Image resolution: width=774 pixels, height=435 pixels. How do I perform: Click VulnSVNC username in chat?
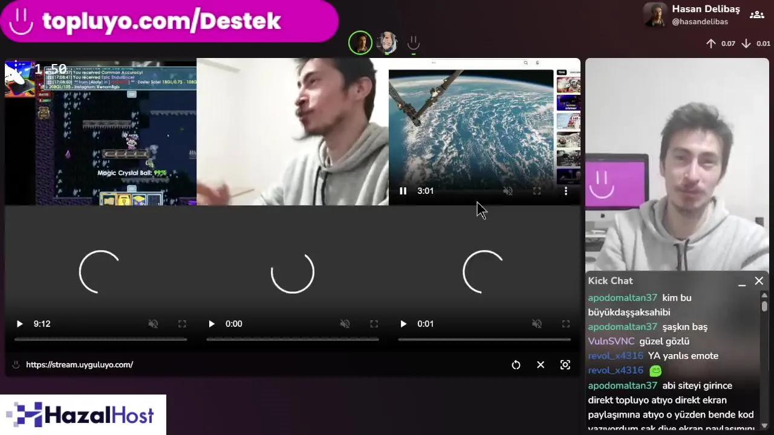(x=611, y=341)
